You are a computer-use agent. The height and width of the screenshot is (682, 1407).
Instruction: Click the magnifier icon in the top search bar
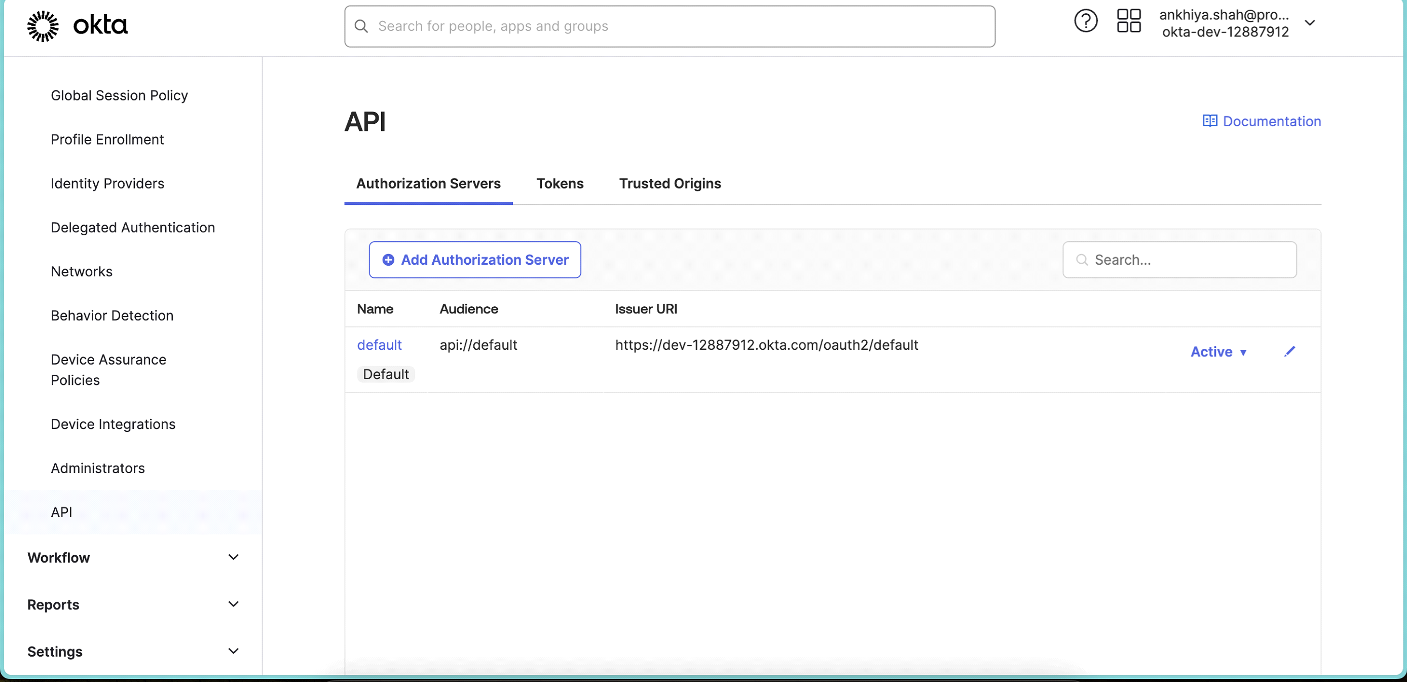tap(361, 26)
